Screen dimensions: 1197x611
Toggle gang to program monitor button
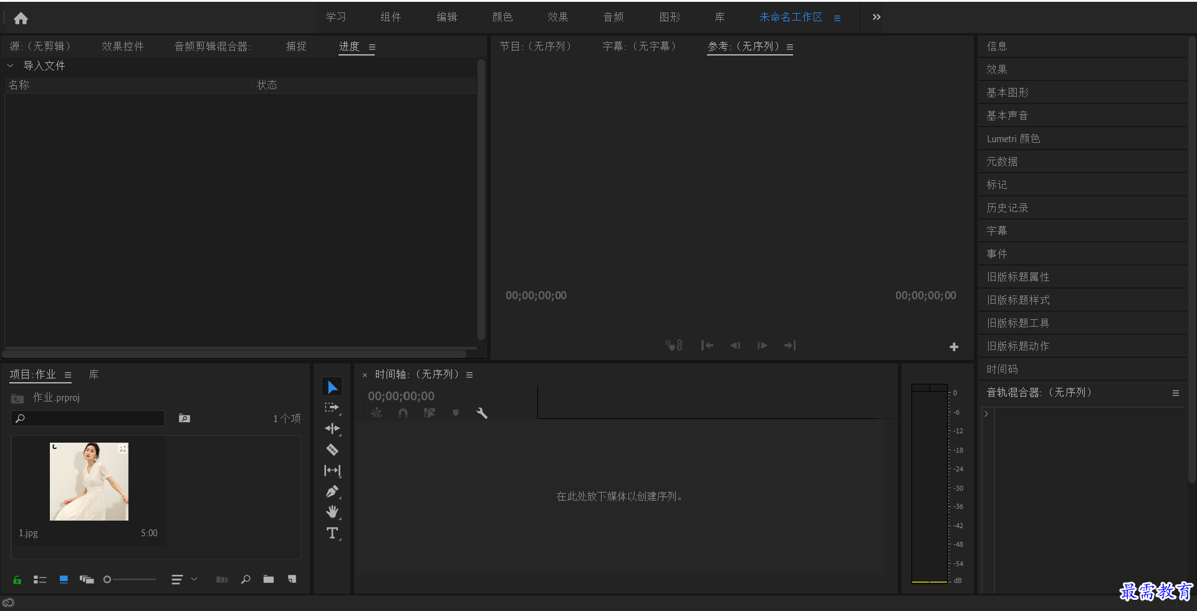[673, 345]
